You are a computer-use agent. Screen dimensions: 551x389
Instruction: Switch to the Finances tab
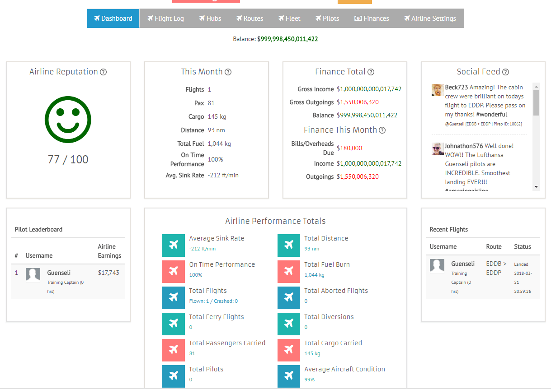tap(372, 19)
